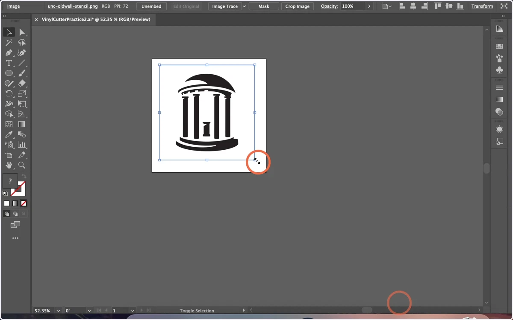Select the Scale tool
This screenshot has width=513, height=320.
(x=22, y=94)
